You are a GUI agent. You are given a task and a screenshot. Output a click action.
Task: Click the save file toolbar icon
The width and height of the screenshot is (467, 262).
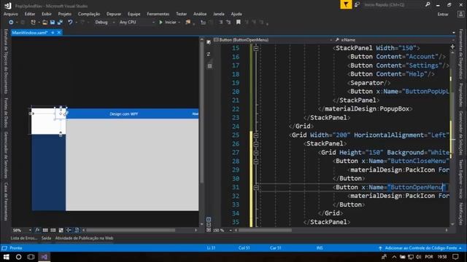[53, 23]
